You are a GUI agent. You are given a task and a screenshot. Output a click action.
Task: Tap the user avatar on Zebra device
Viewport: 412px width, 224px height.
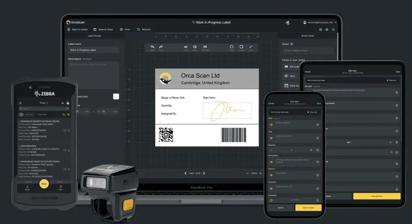[68, 103]
